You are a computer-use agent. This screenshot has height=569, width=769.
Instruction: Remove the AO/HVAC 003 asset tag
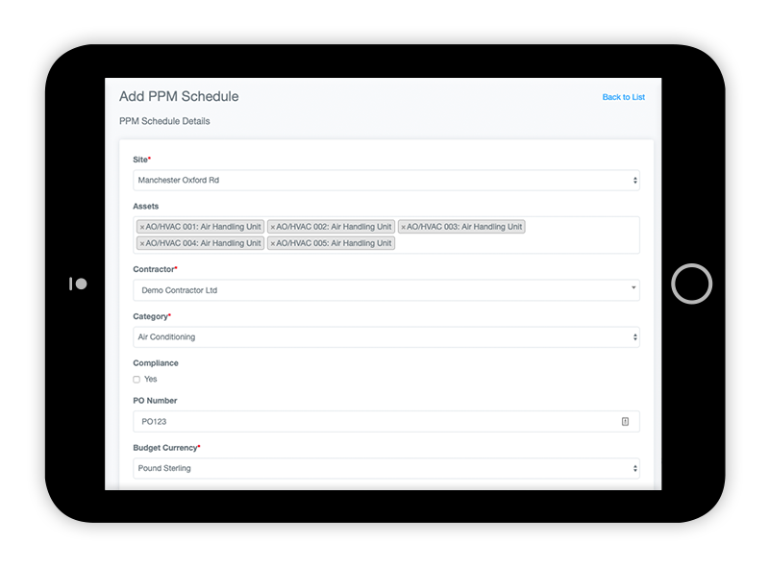pos(403,227)
